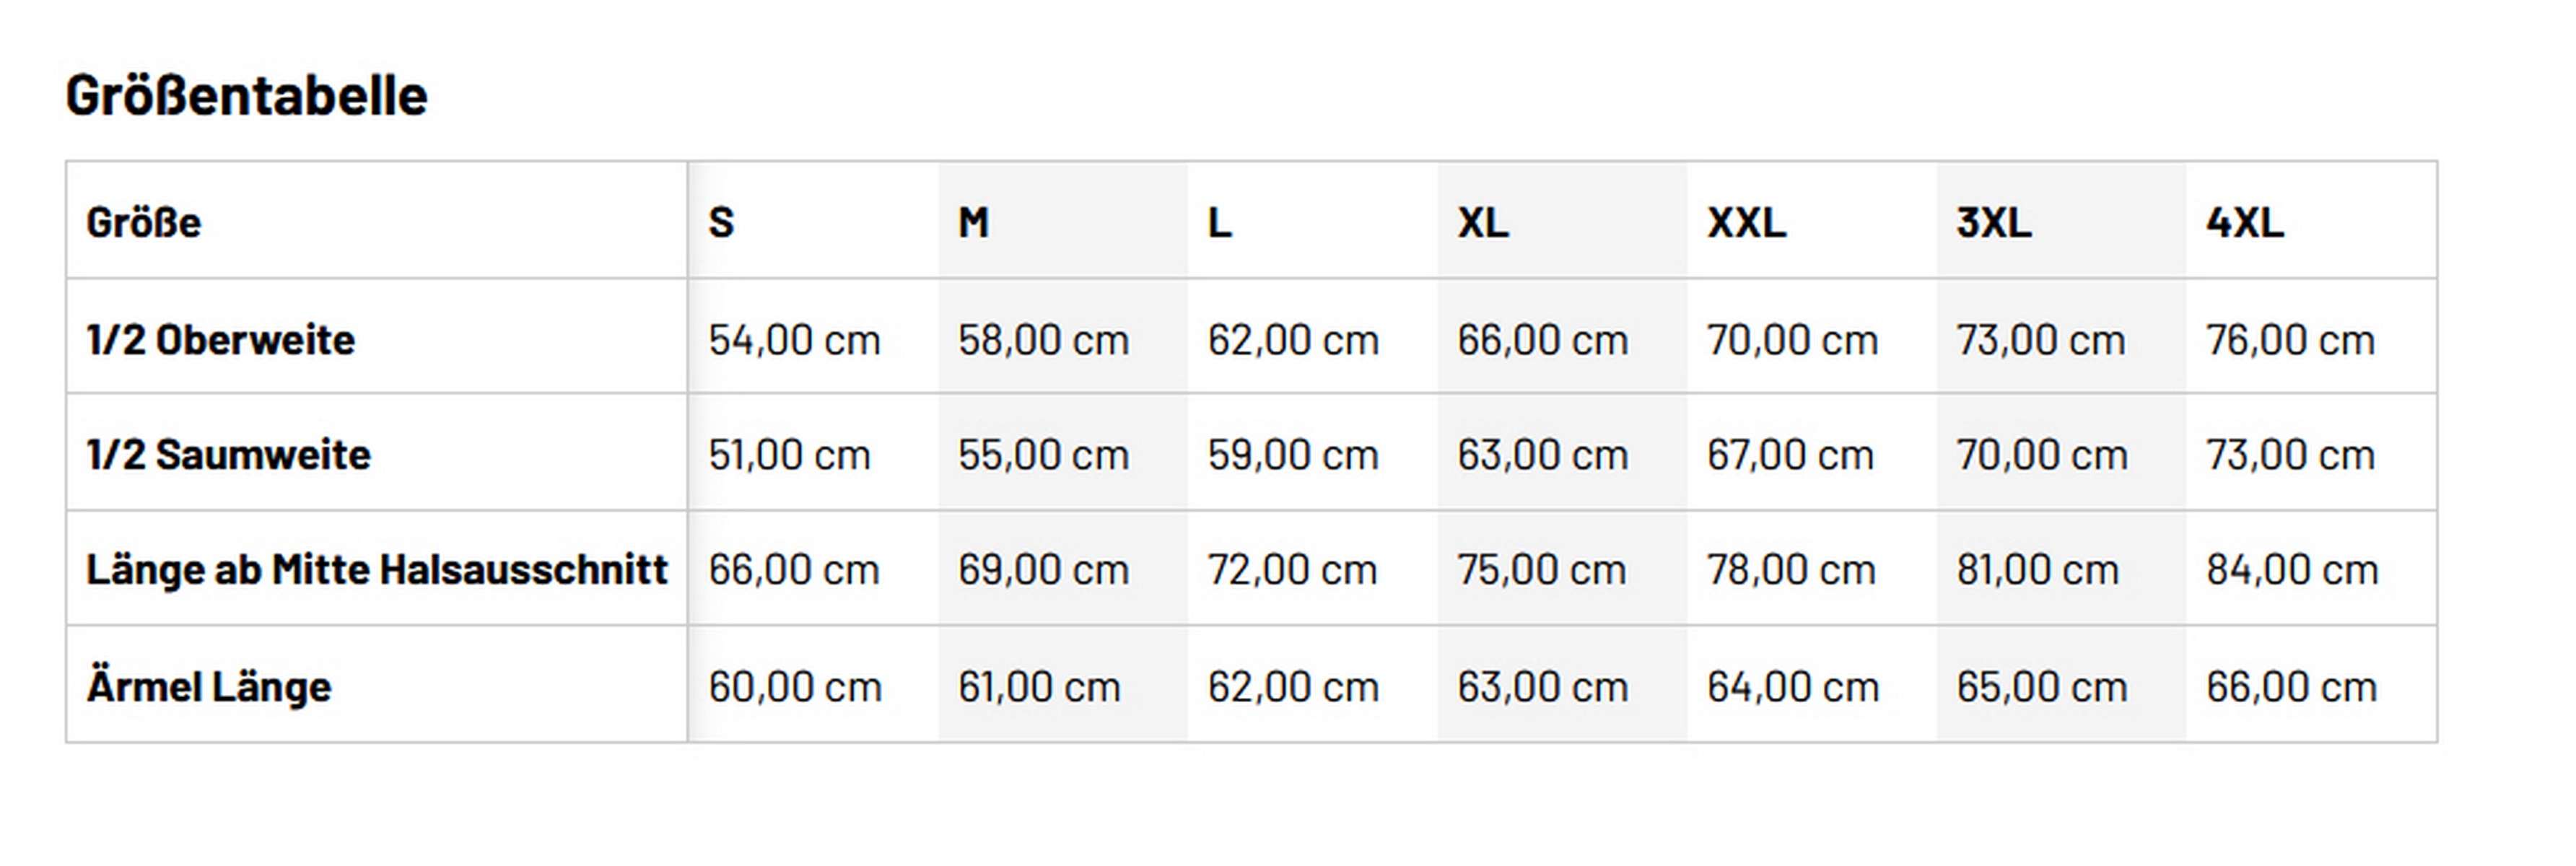The height and width of the screenshot is (866, 2576).
Task: Click the 1/2 Oberweite row label
Action: click(x=221, y=340)
